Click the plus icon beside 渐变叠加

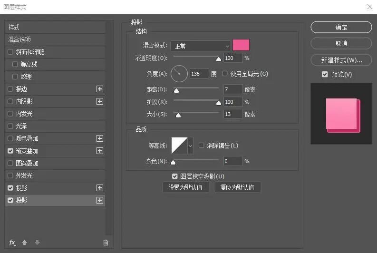99,151
